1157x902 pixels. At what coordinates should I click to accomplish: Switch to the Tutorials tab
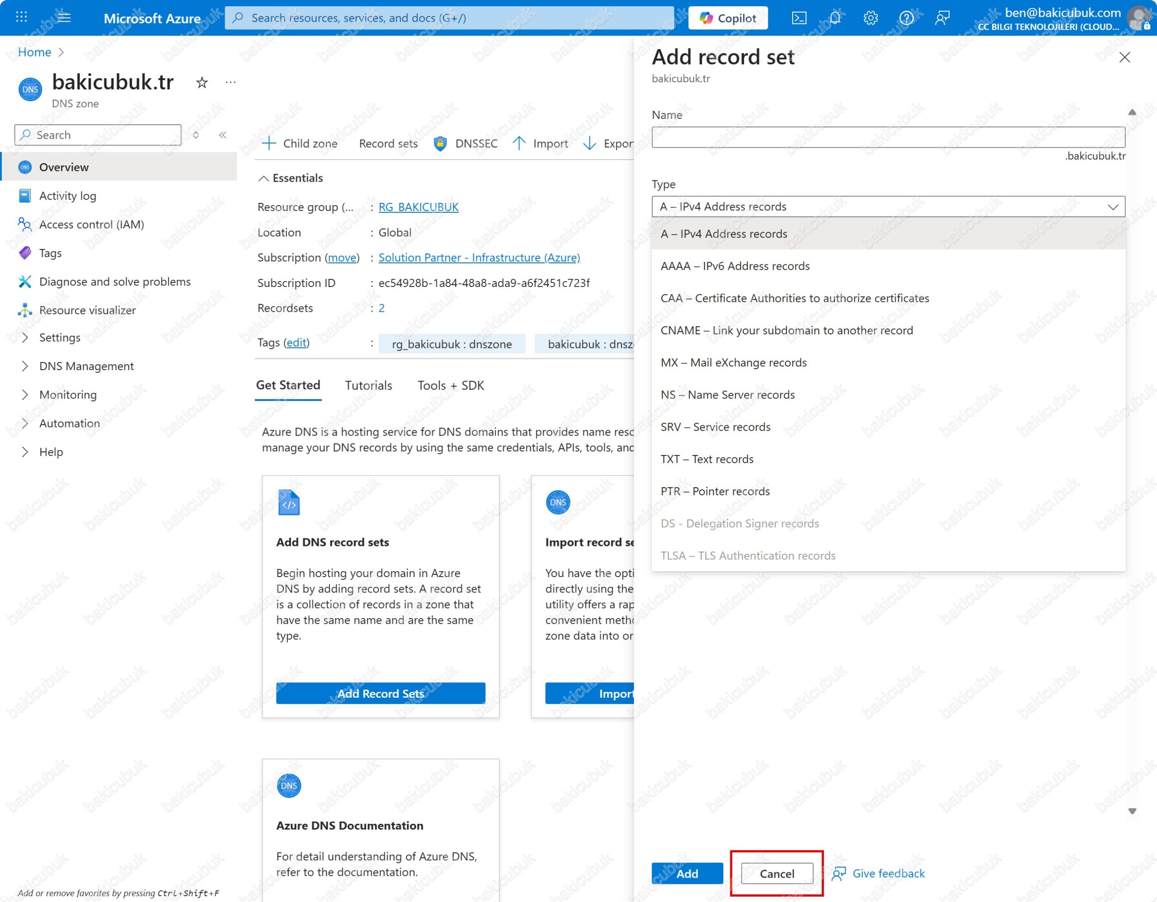click(368, 385)
